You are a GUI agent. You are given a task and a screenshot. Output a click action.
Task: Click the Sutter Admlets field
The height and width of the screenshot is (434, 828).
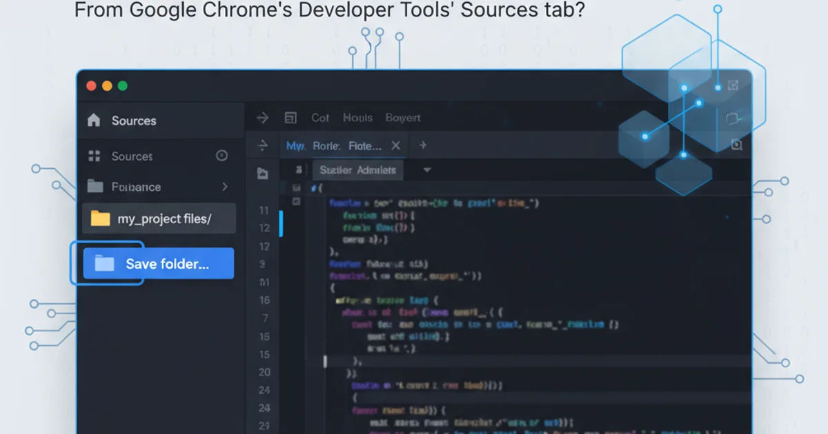click(357, 170)
